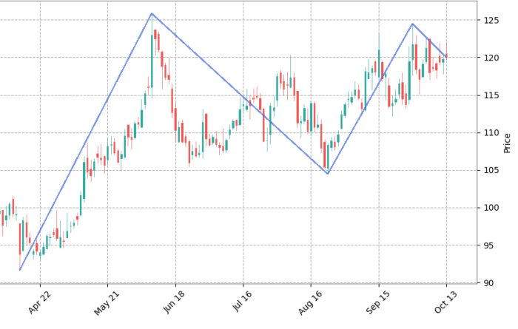This screenshot has width=518, height=329.
Task: Click the 115 price tick label
Action: point(491,95)
